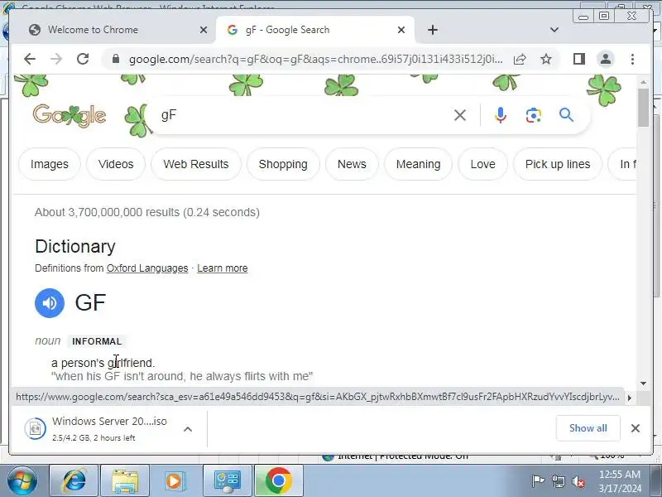Toggle the Chrome side panel icon

(x=578, y=59)
